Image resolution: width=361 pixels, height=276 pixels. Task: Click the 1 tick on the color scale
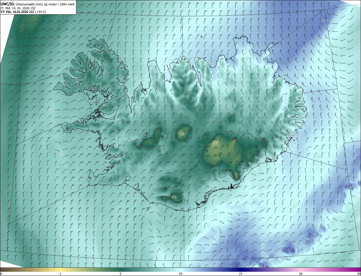point(60,274)
